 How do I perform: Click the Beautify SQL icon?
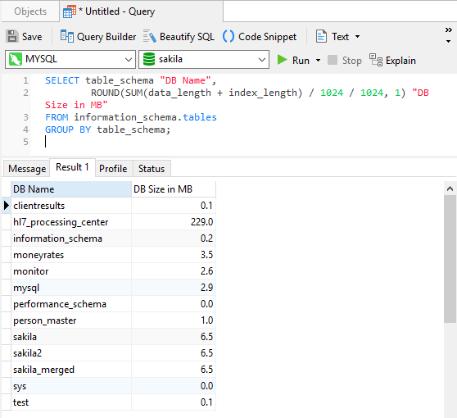click(150, 36)
